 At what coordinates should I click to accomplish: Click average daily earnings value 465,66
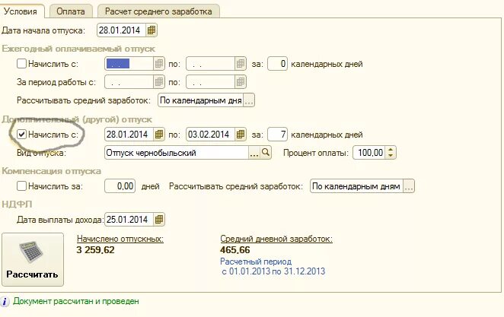pyautogui.click(x=235, y=250)
